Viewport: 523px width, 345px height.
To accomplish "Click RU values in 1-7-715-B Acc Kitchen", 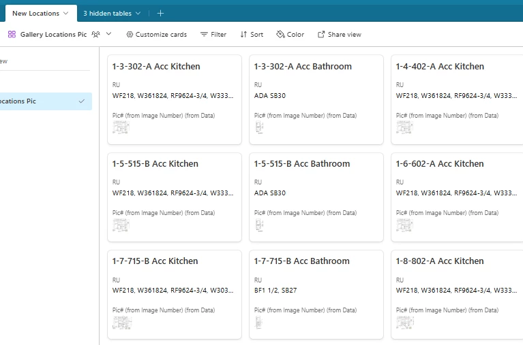I will pyautogui.click(x=173, y=290).
